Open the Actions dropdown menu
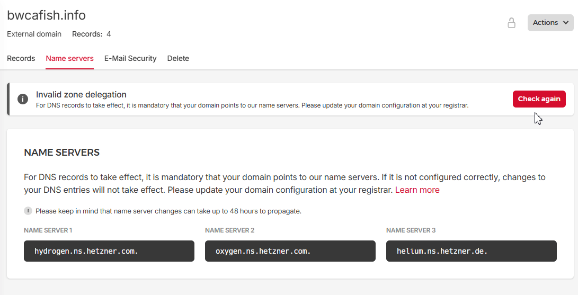Screen dimensions: 578x295 click(x=550, y=23)
